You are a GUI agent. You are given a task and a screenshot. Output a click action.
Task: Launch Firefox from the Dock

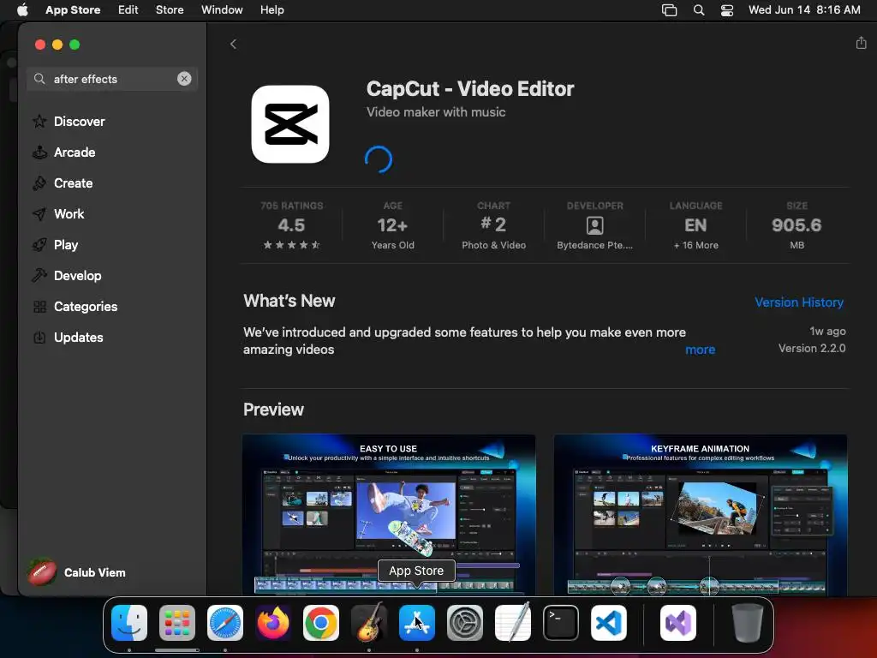273,623
